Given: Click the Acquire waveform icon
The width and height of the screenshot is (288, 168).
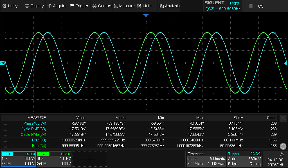Looking at the screenshot, I should (x=49, y=6).
